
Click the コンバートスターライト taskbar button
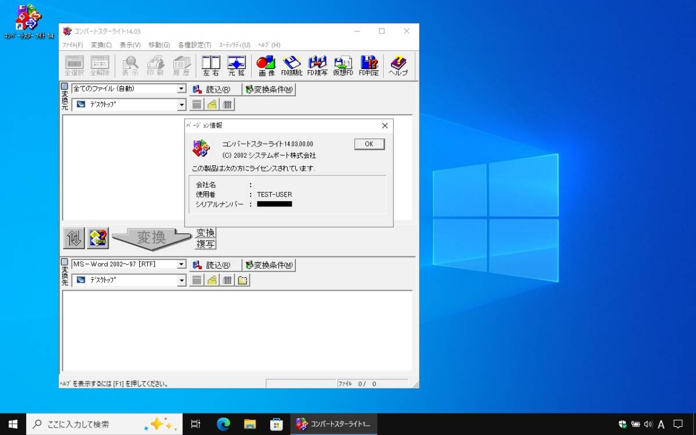[334, 424]
